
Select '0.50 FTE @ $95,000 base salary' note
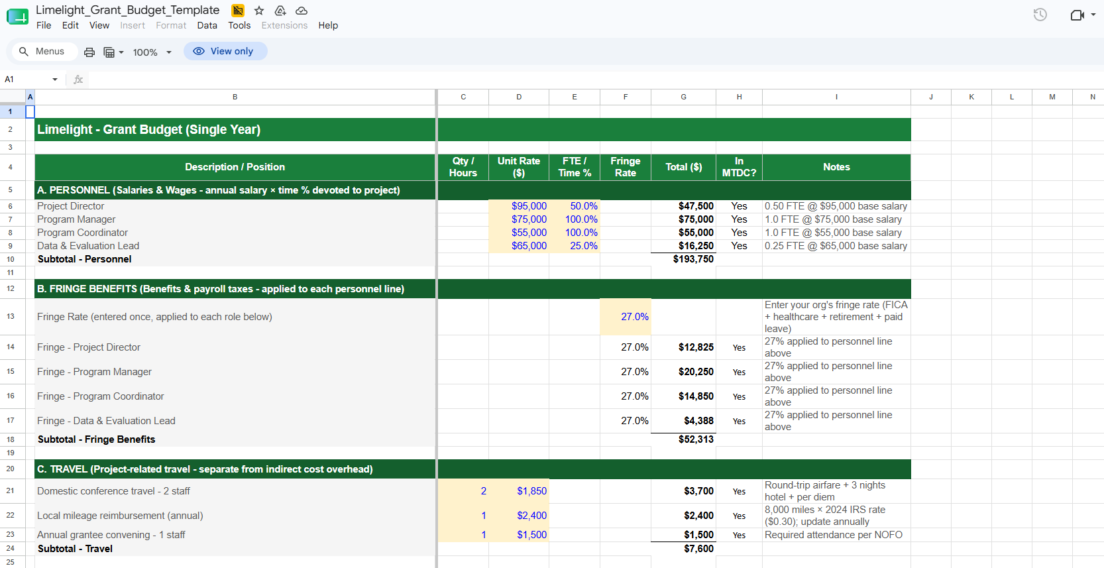pos(836,206)
